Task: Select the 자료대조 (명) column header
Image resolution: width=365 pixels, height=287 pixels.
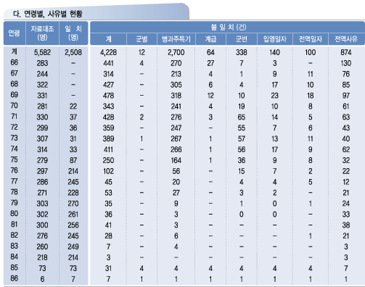Action: click(42, 33)
